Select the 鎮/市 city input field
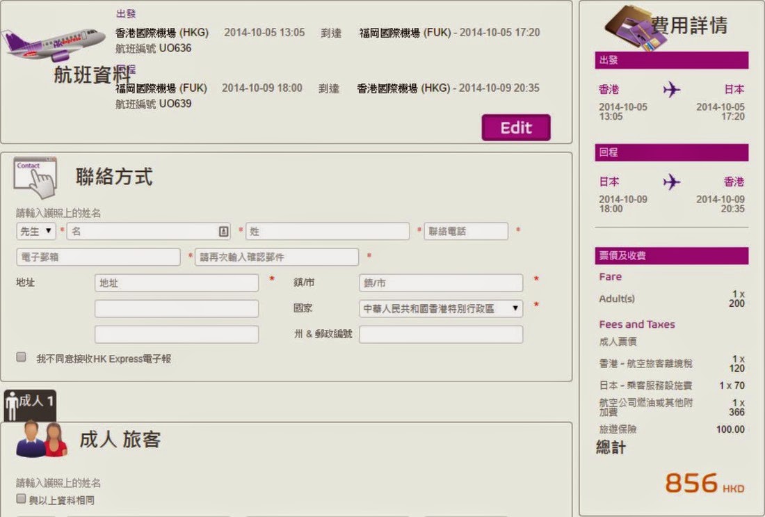The width and height of the screenshot is (765, 517). (441, 283)
